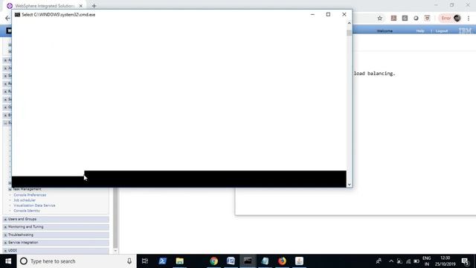476x268 pixels.
Task: Open the notepad-like app in taskbar
Action: click(x=265, y=261)
